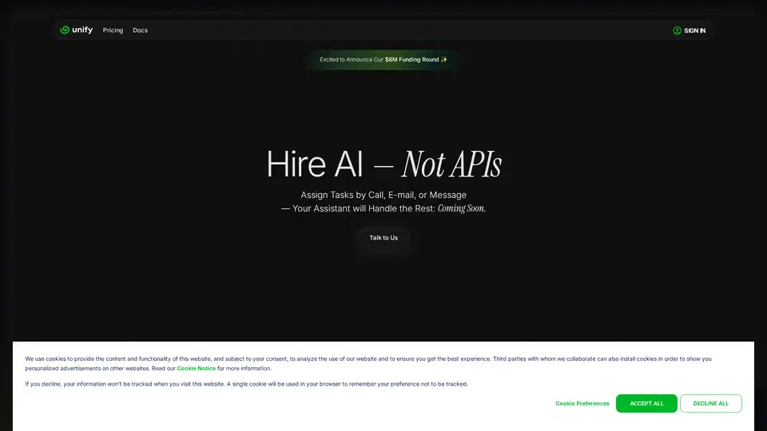Open Cookie Preferences
The height and width of the screenshot is (431, 767).
582,404
